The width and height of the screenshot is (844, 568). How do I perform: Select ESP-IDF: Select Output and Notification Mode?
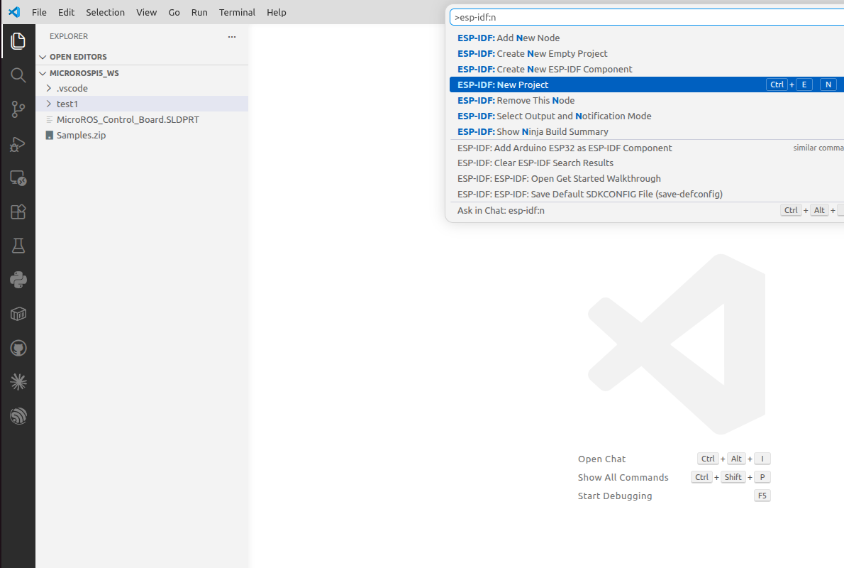click(x=646, y=116)
